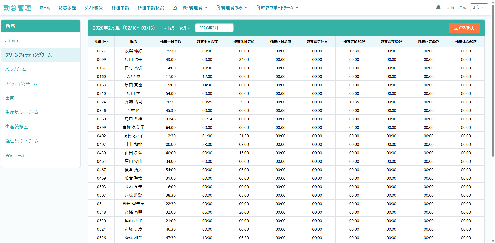Select 経営サポートチーム in the 所属 sidebar
495x243 pixels.
[x=41, y=141]
